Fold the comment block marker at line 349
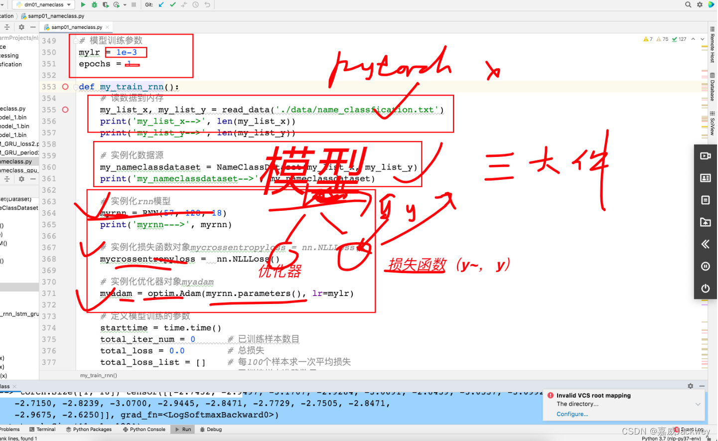 pos(76,40)
